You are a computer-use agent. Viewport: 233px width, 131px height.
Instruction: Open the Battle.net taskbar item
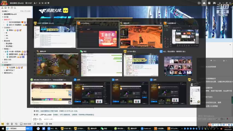pos(146,129)
